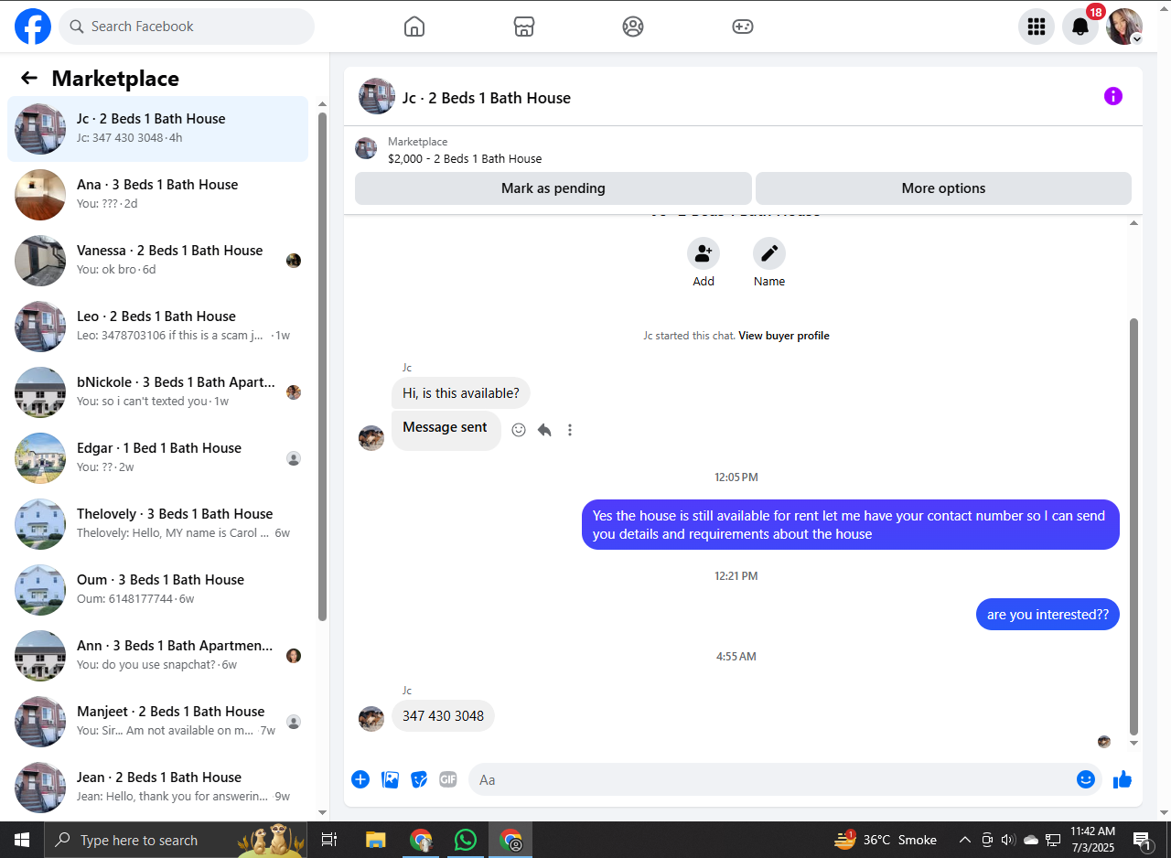This screenshot has height=858, width=1171.
Task: Click the chat list vertical scrollbar
Action: (322, 366)
